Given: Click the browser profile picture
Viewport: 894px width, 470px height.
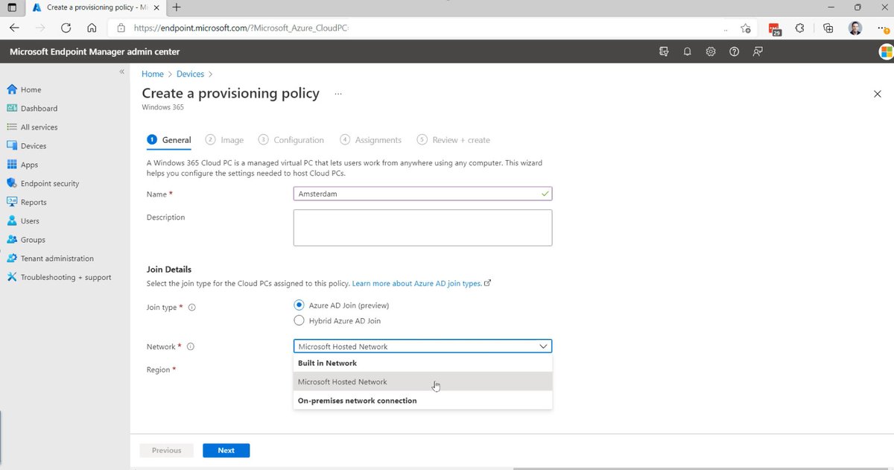Looking at the screenshot, I should click(855, 28).
